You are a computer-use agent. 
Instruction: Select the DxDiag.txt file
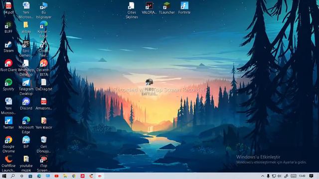tap(43, 85)
